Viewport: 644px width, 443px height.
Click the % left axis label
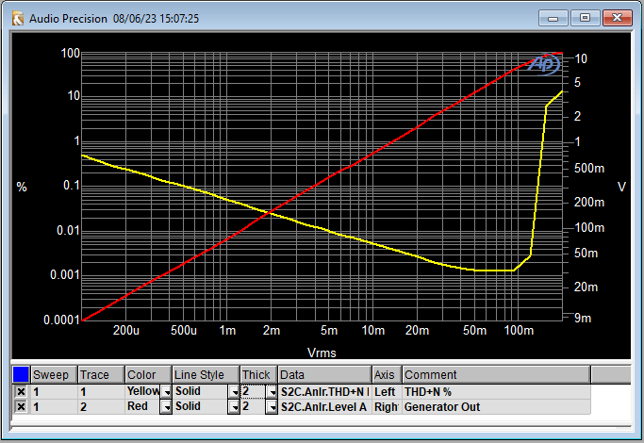coord(22,188)
